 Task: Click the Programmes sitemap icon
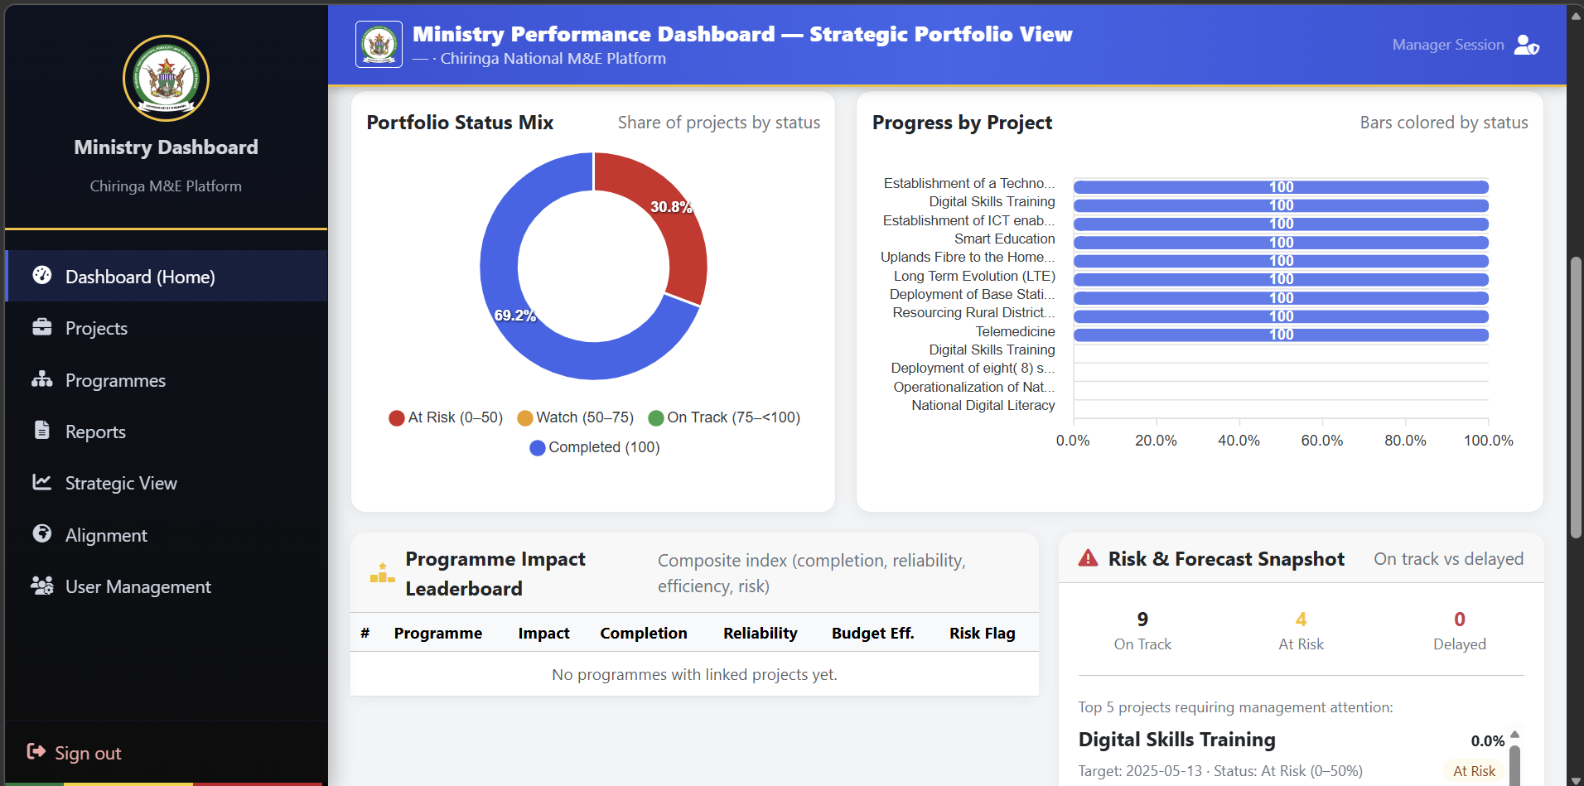[x=41, y=380]
